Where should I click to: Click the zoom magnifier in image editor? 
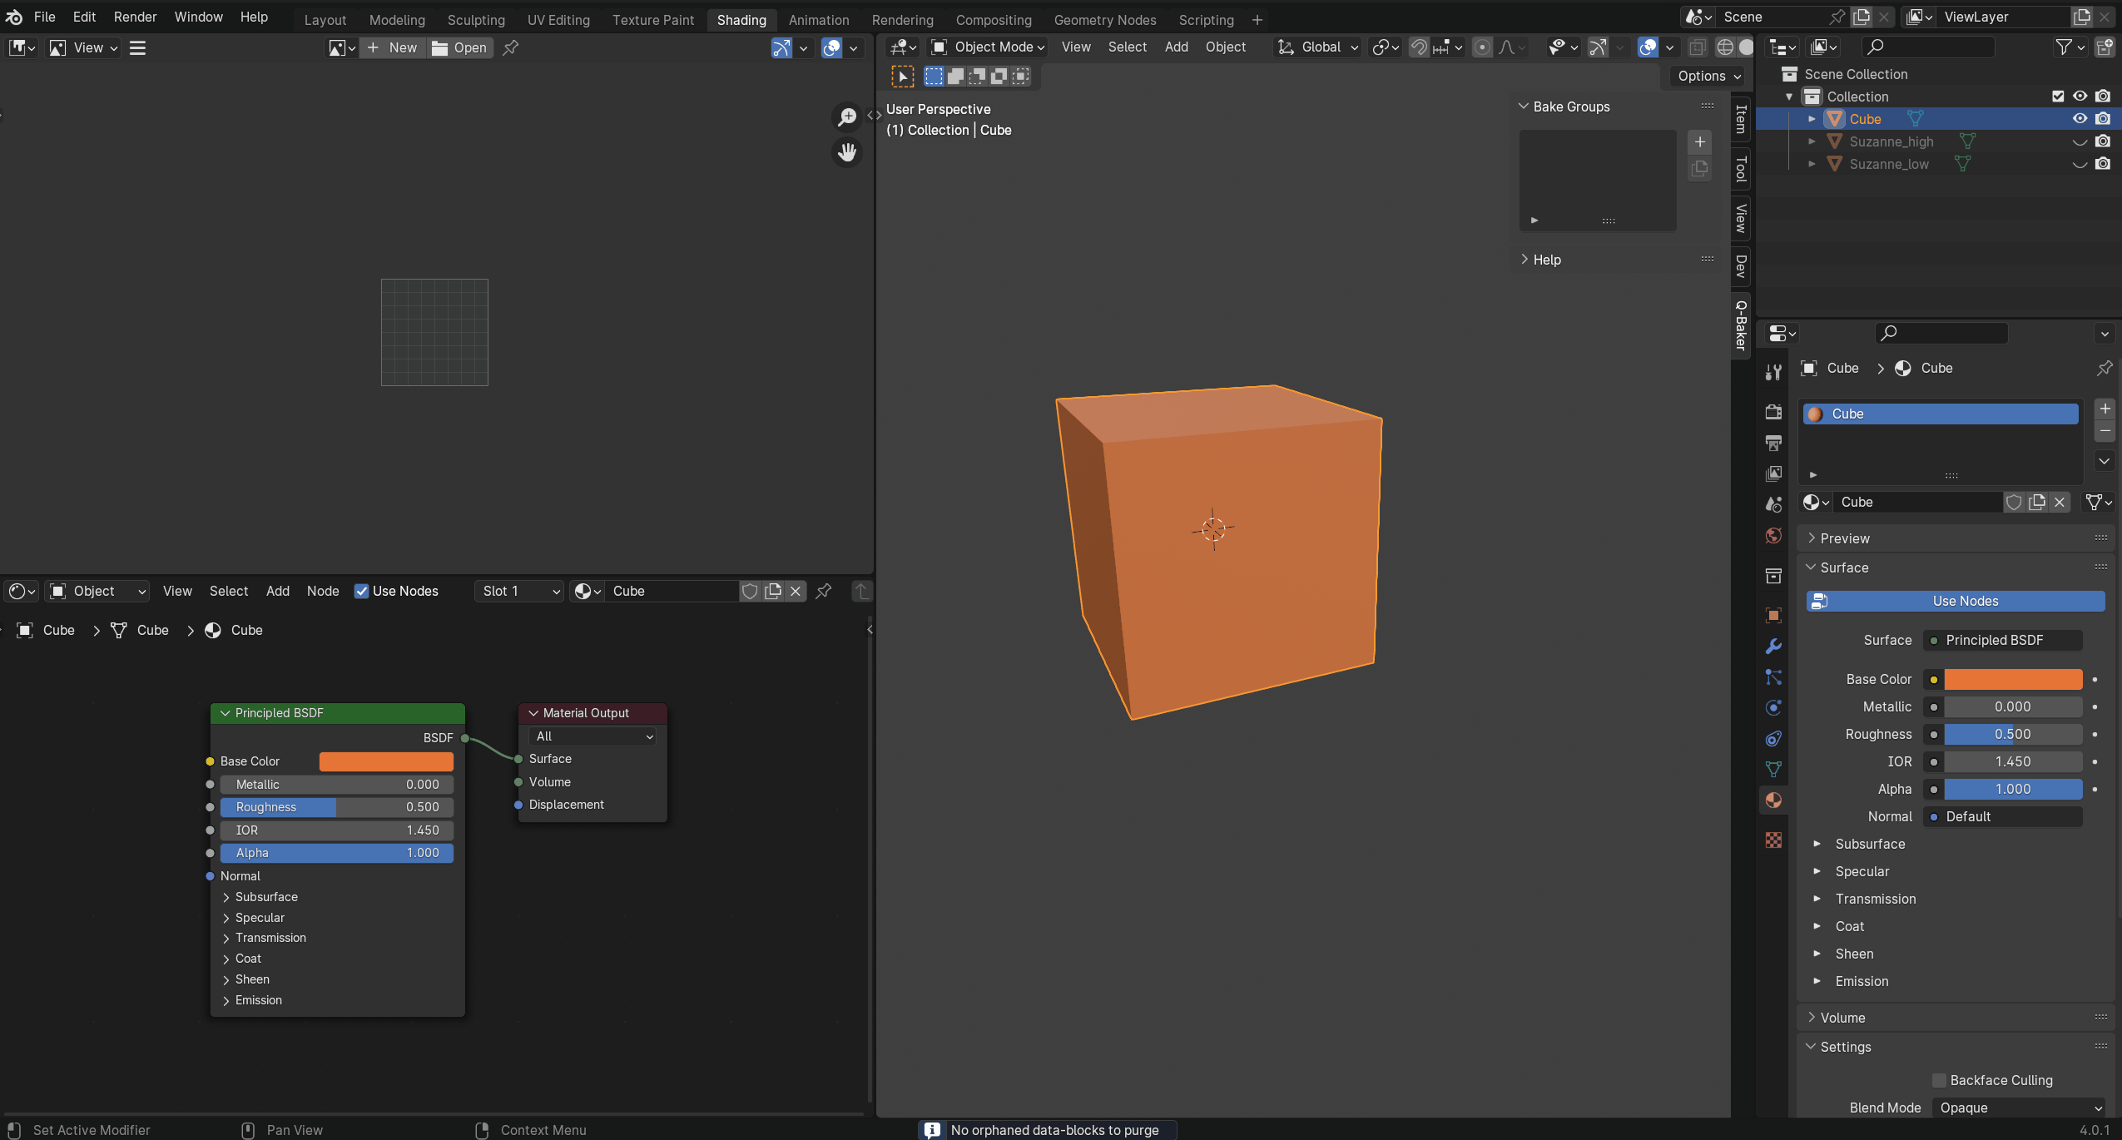(847, 116)
